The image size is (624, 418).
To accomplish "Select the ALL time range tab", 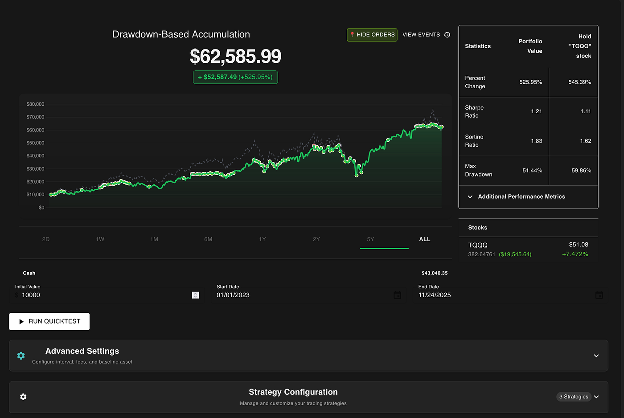I will coord(425,239).
